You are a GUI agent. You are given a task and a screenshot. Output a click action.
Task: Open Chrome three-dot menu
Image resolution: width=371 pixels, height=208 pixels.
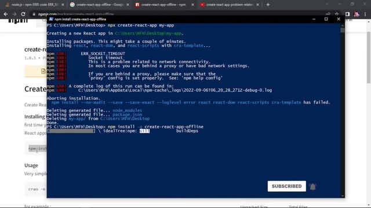(365, 14)
